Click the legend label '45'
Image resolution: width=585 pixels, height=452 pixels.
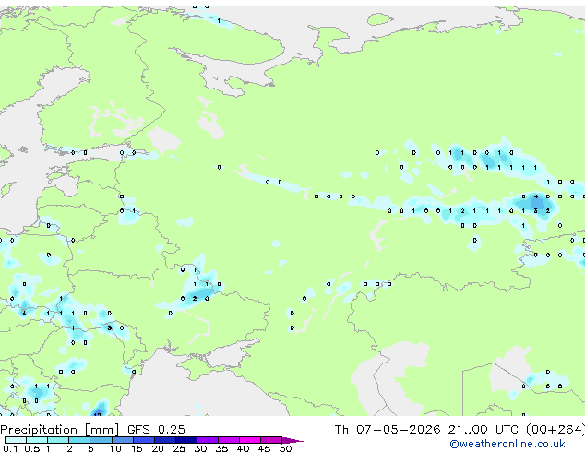point(264,448)
